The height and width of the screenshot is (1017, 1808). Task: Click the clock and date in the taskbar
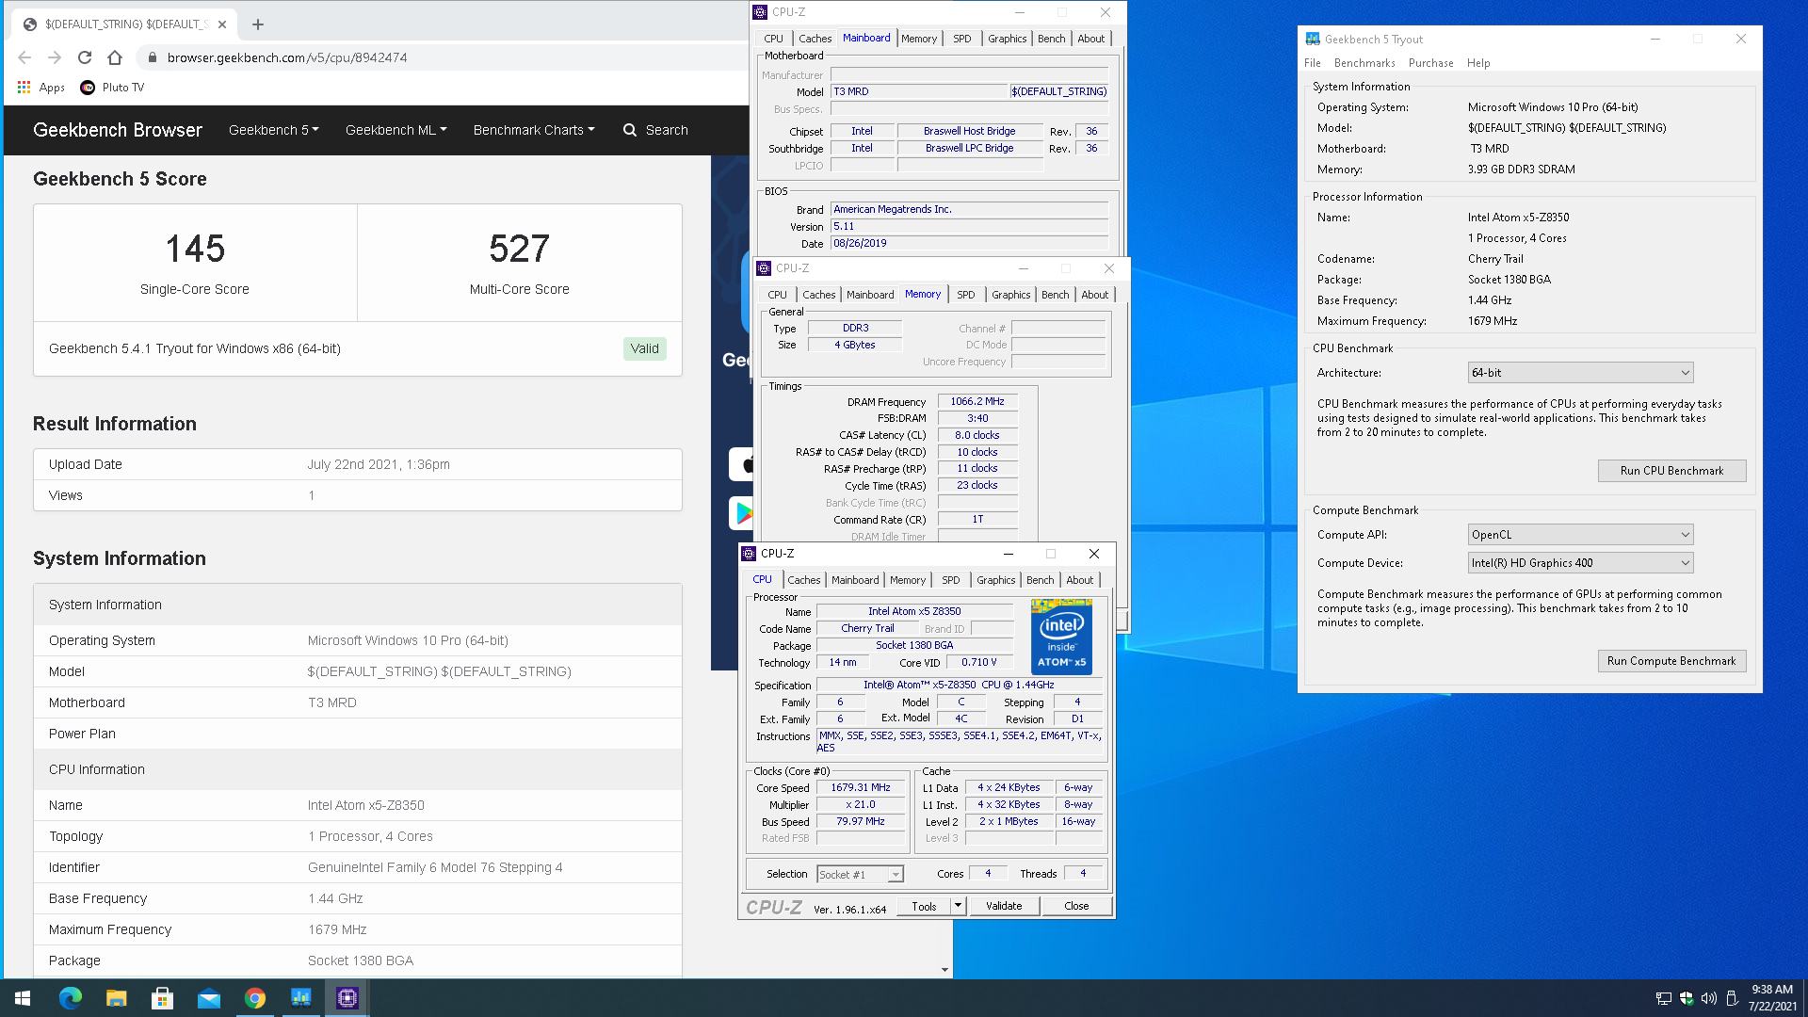(1772, 998)
